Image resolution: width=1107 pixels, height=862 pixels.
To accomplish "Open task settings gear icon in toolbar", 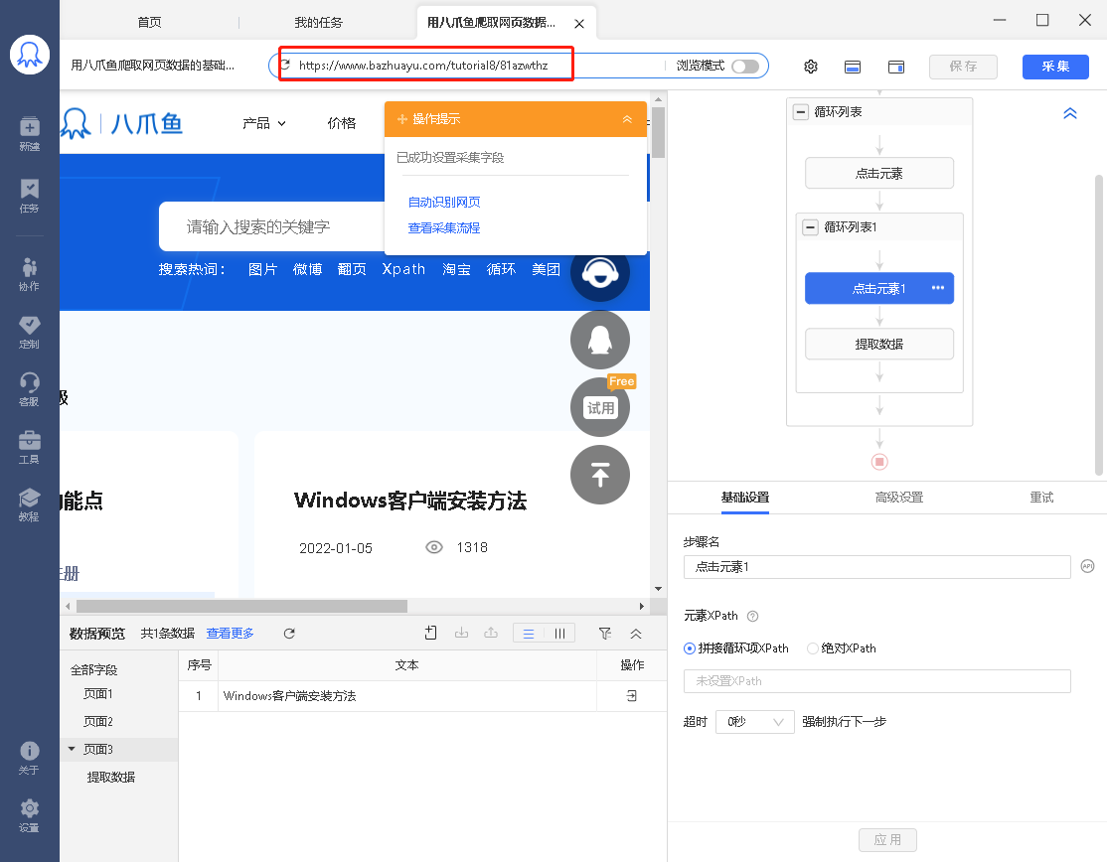I will click(811, 67).
